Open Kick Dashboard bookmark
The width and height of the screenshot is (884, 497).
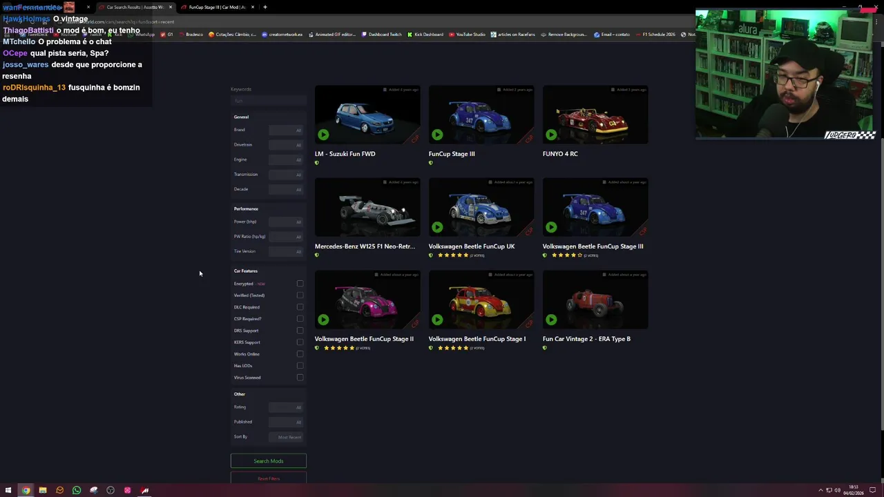tap(425, 35)
